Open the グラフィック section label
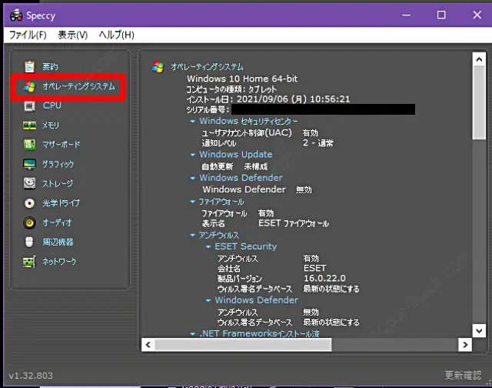The image size is (492, 388). [58, 164]
